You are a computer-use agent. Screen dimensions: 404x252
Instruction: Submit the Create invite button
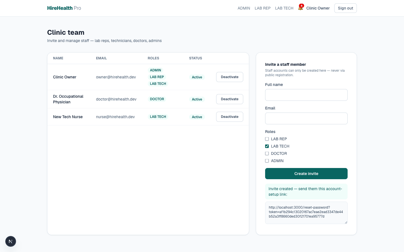306,174
